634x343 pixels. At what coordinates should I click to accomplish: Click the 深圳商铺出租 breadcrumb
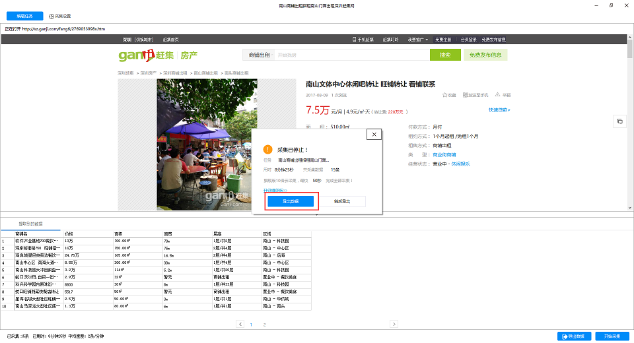tap(175, 73)
